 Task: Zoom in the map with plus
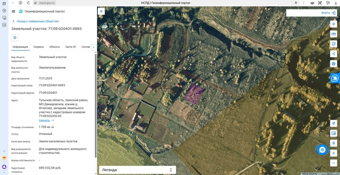333,153
